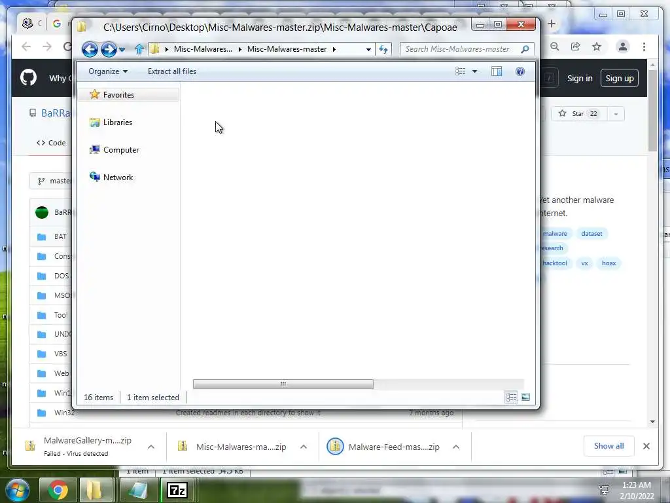Refresh the Explorer folder view
Image resolution: width=670 pixels, height=503 pixels.
383,49
